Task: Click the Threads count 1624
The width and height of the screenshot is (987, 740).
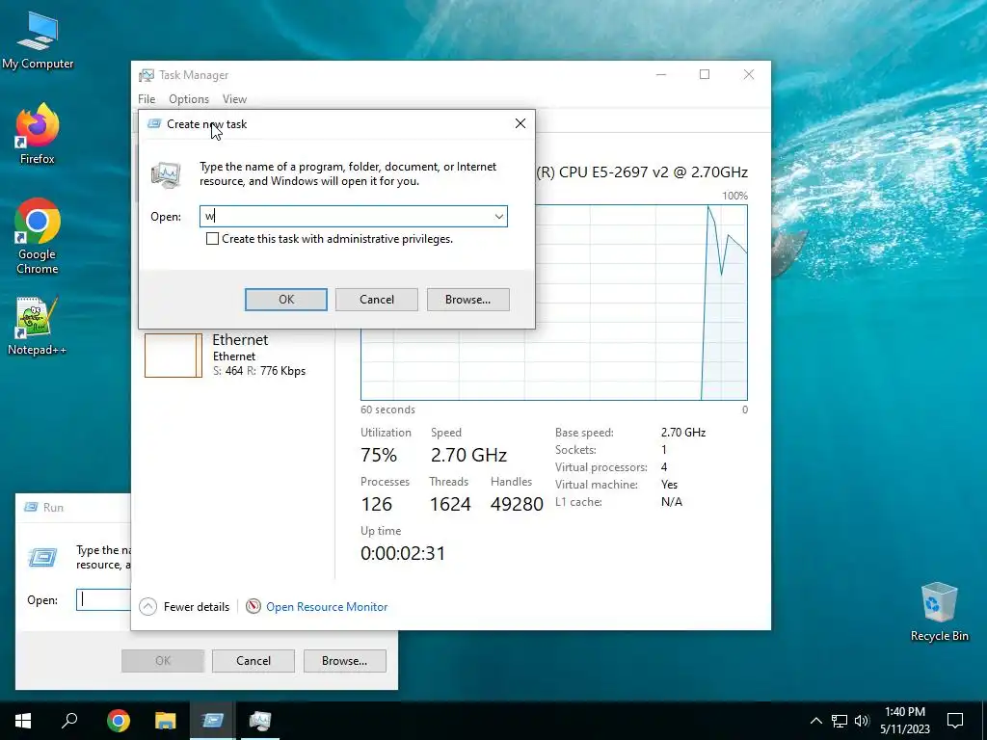Action: pos(450,504)
